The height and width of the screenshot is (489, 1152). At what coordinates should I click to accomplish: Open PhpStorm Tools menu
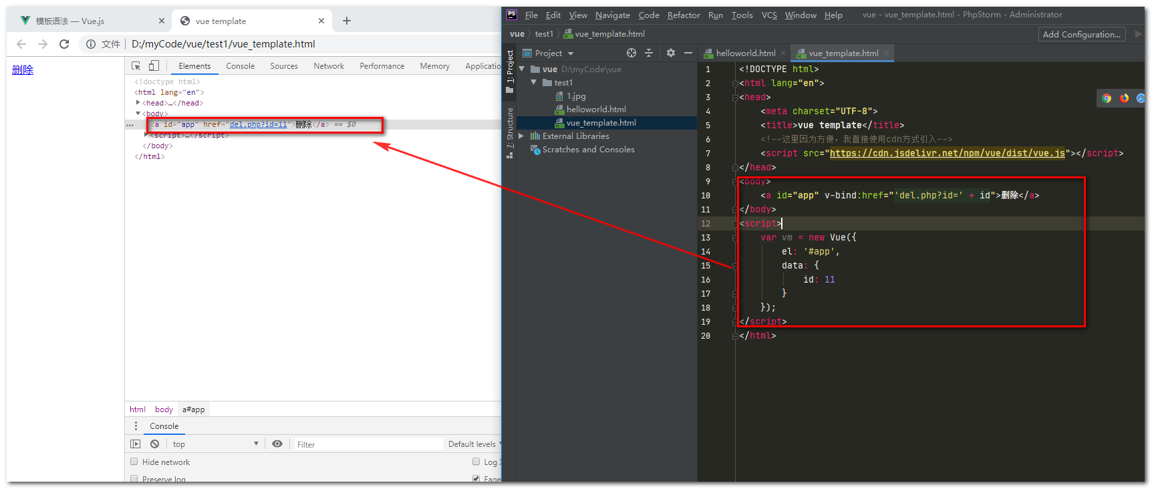tap(742, 15)
